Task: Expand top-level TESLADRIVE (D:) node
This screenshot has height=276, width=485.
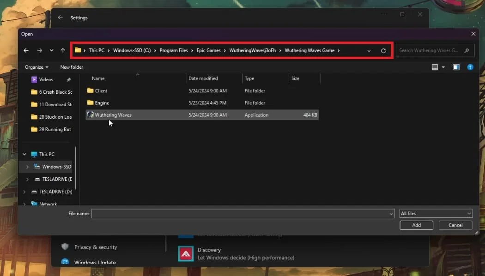Action: point(24,192)
